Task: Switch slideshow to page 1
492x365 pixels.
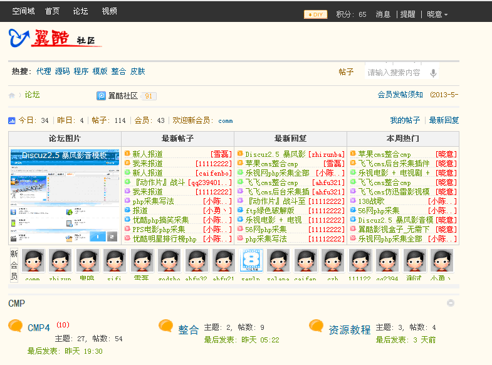Action: [98, 236]
